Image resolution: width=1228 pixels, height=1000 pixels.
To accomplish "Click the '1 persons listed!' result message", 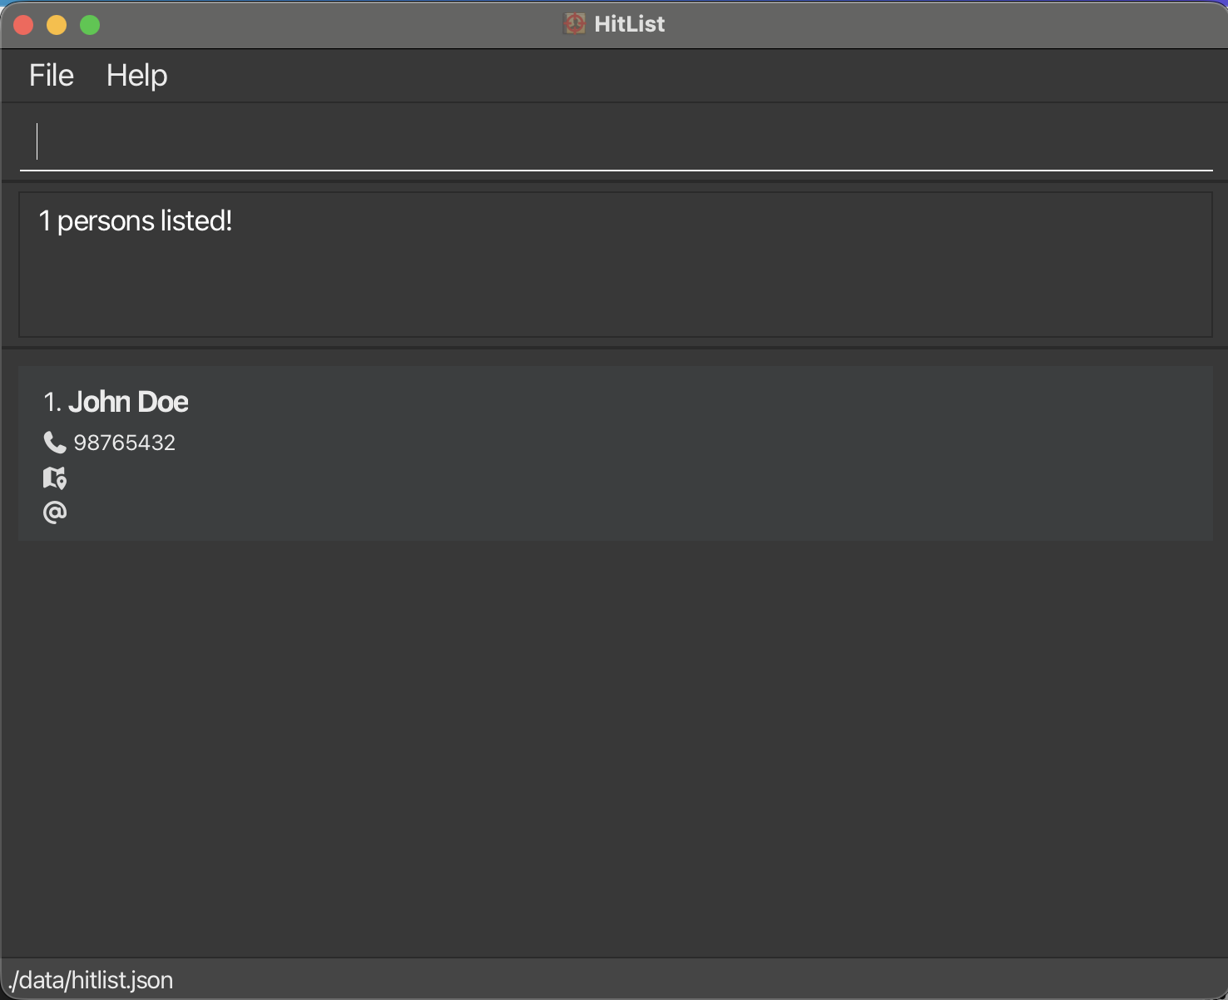I will 136,221.
